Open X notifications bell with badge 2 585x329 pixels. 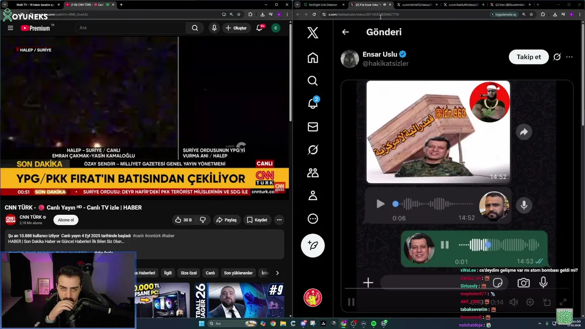(313, 104)
